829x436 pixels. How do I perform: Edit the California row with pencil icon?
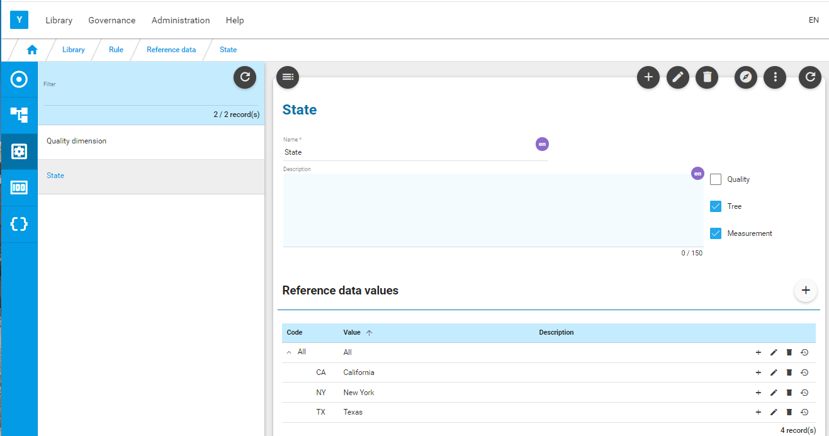click(x=774, y=372)
